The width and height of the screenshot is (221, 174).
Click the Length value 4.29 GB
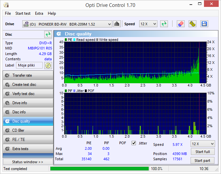[45, 54]
